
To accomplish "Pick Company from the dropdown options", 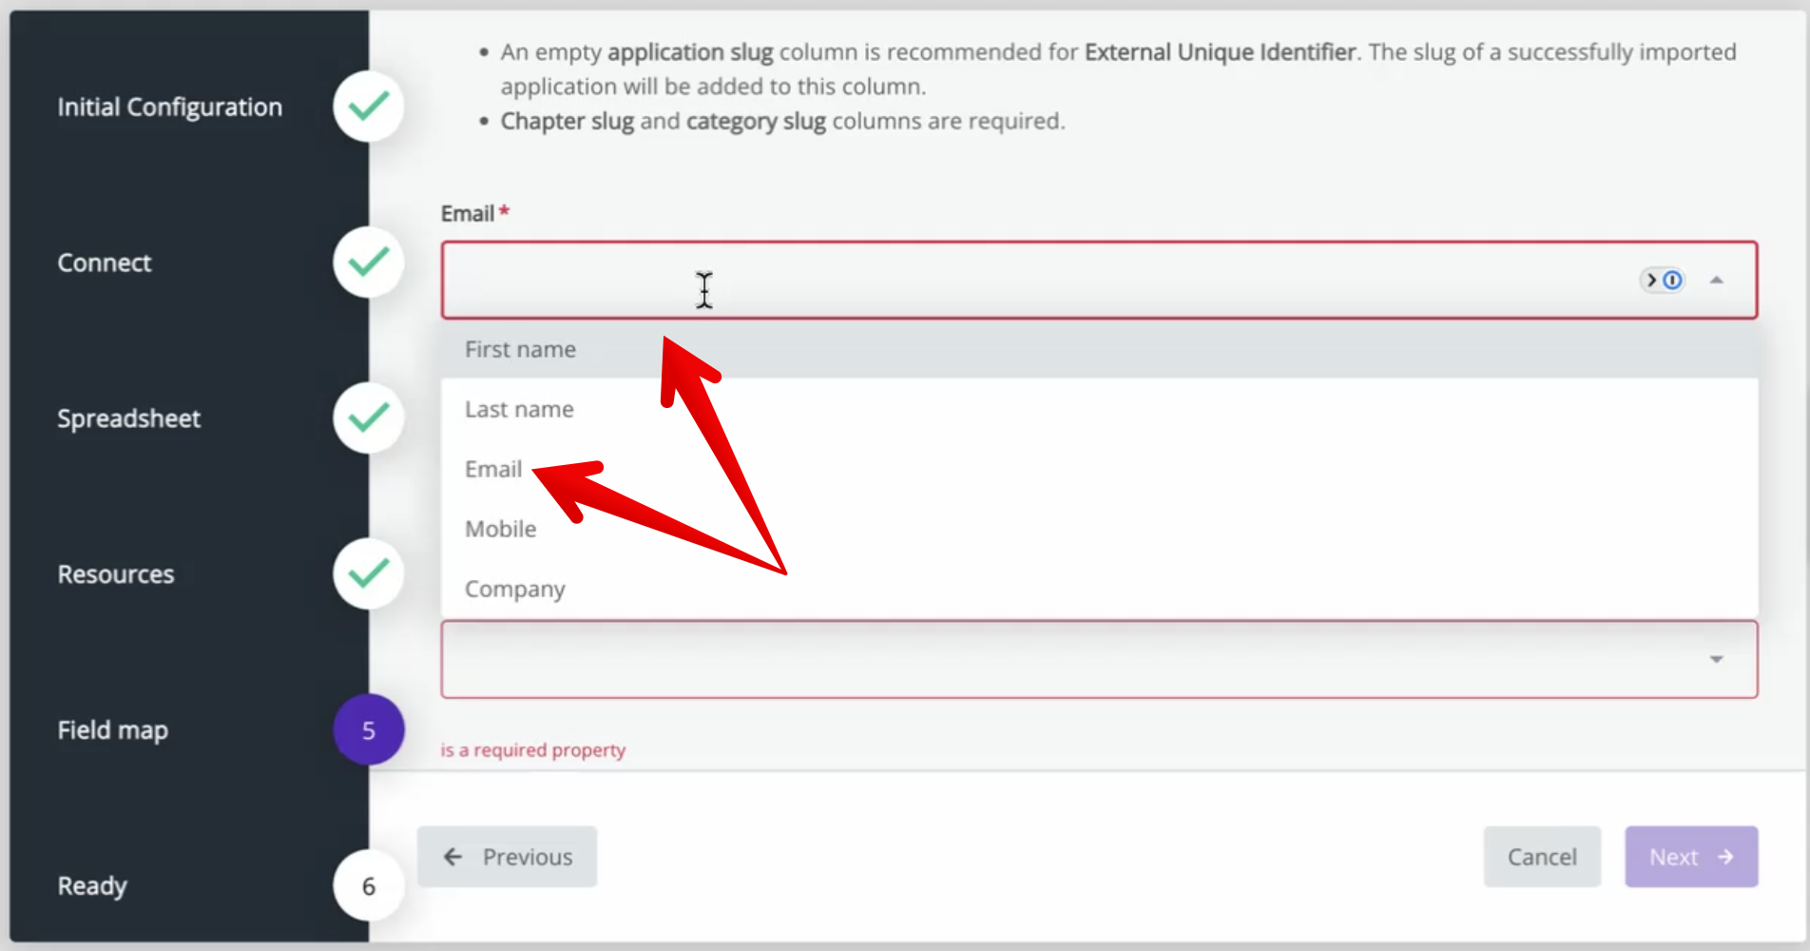I will tap(514, 590).
